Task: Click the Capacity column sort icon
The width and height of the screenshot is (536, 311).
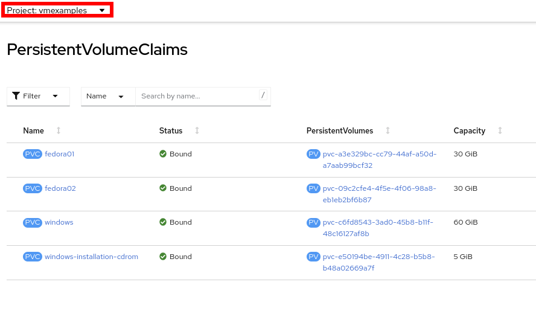Action: point(500,130)
